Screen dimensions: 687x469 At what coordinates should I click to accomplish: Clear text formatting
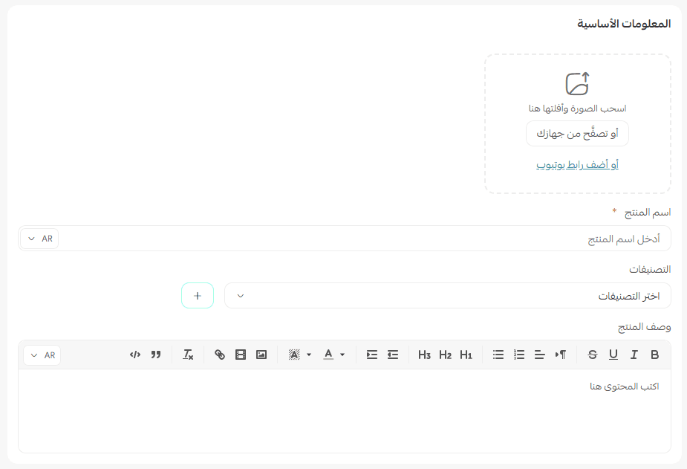[188, 355]
